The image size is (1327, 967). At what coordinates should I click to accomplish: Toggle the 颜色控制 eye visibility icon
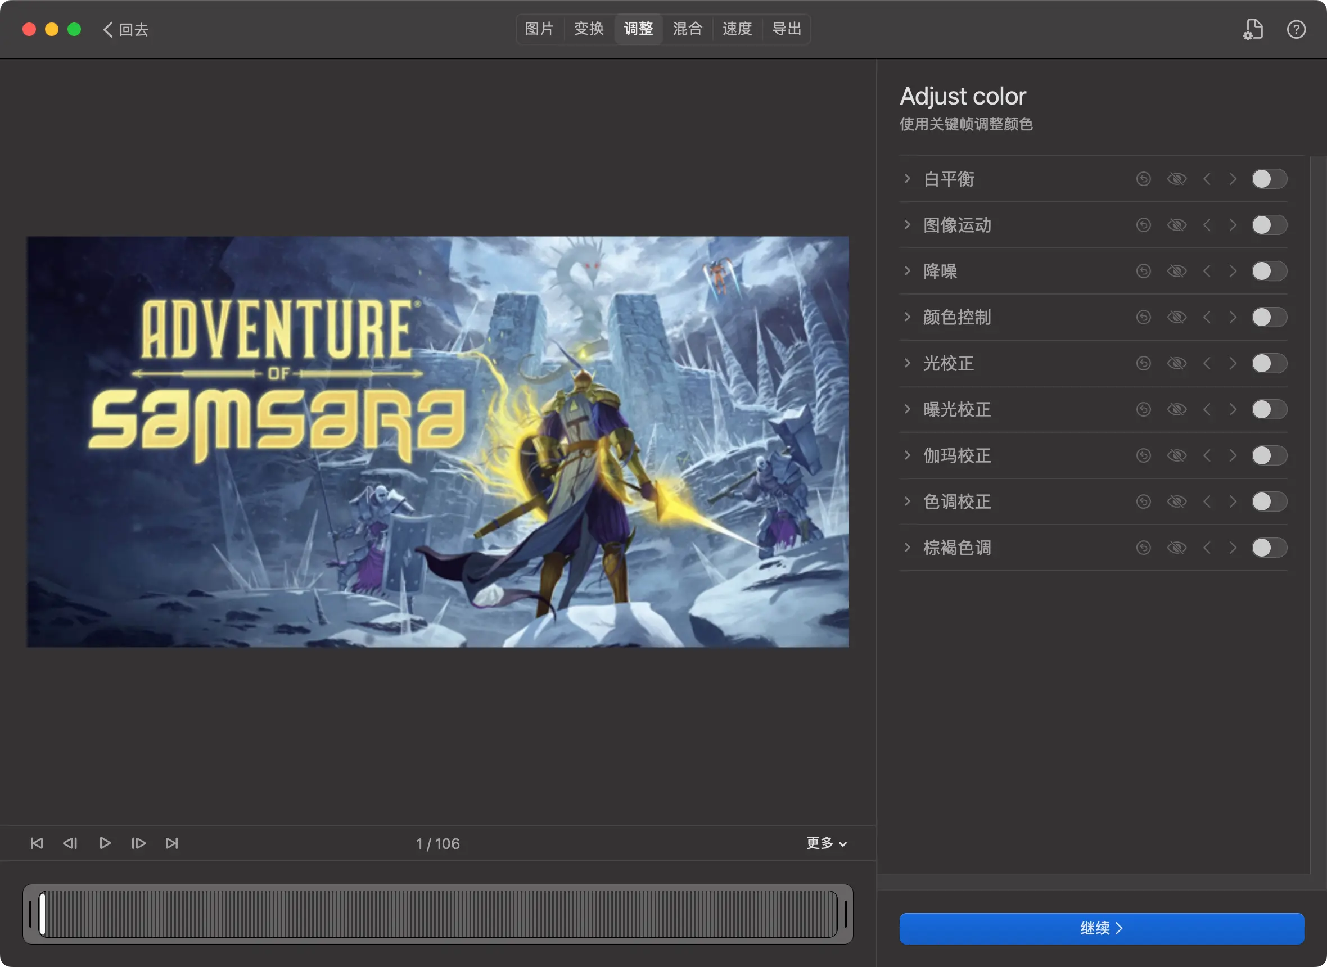[1176, 317]
